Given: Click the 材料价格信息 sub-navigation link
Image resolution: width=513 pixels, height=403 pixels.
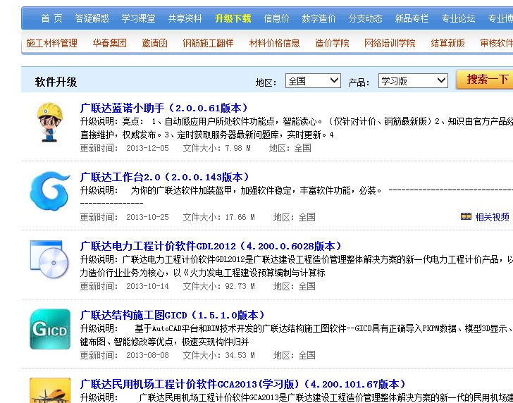Looking at the screenshot, I should click(275, 43).
